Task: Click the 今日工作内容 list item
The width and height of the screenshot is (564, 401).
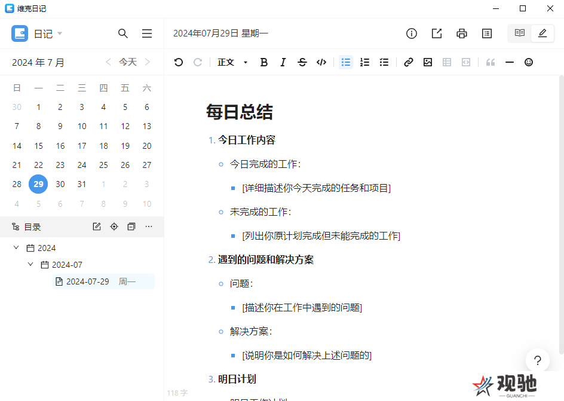Action: tap(246, 140)
